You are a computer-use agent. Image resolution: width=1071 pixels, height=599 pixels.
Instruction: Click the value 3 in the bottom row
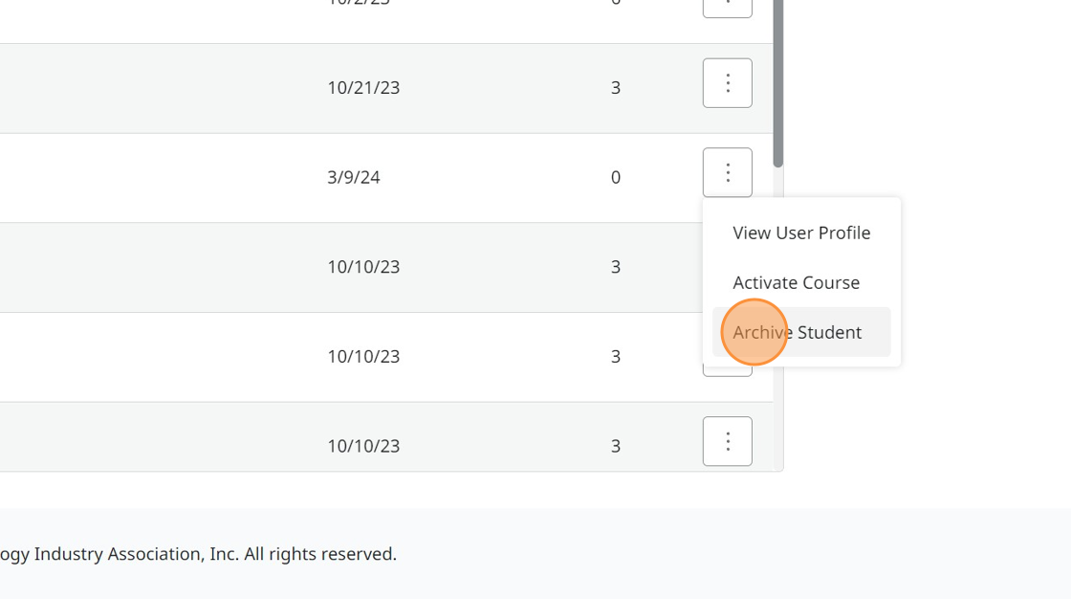[x=616, y=446]
